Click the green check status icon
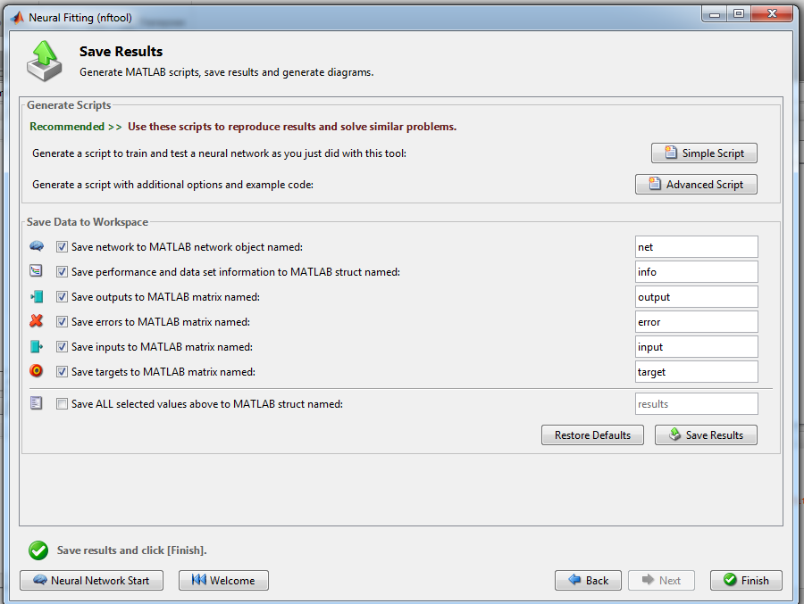The height and width of the screenshot is (604, 804). (x=38, y=550)
